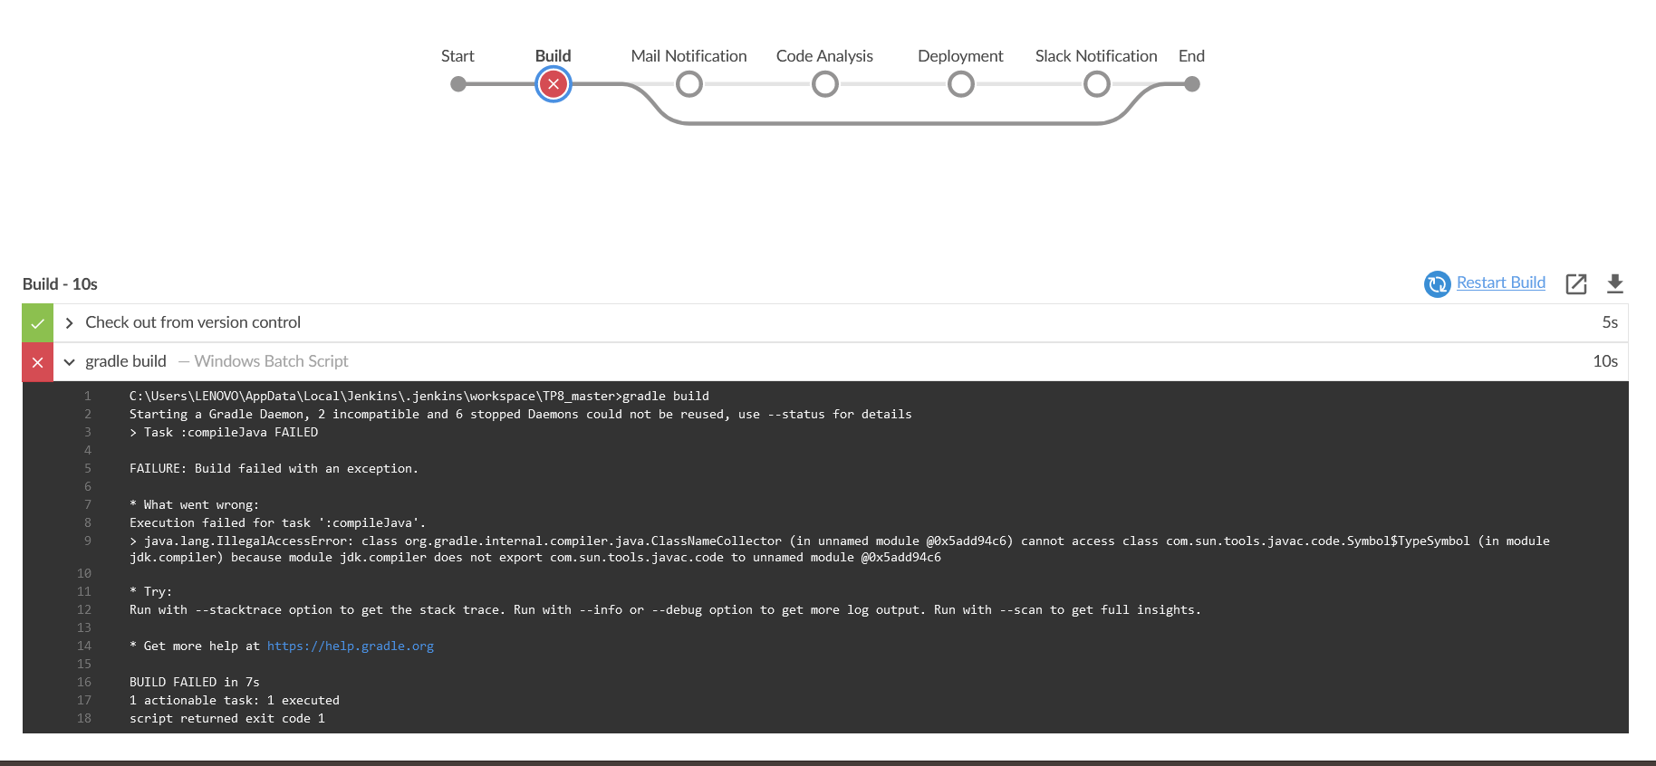Click the 10s duration of gradle step
This screenshot has height=766, width=1656.
(x=1605, y=361)
